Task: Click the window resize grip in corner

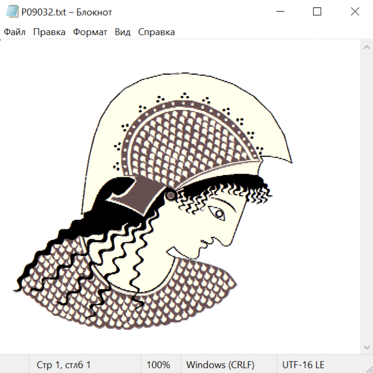Action: click(369, 369)
